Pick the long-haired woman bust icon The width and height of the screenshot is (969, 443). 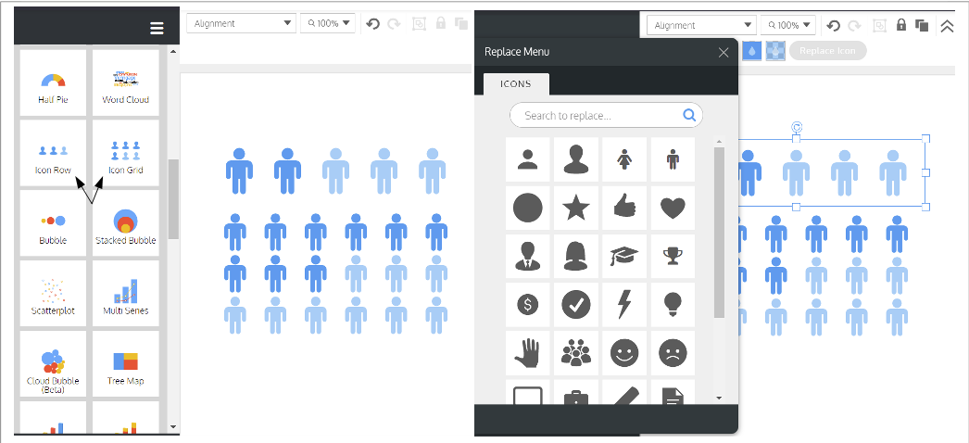[576, 256]
